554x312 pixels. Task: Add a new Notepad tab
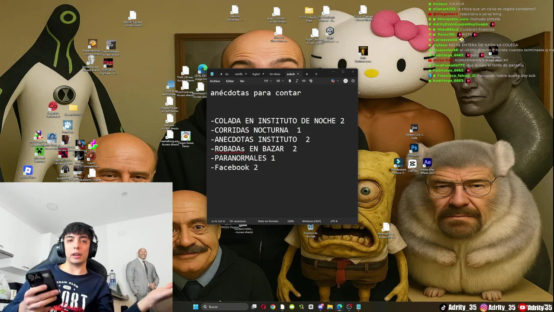pyautogui.click(x=316, y=74)
